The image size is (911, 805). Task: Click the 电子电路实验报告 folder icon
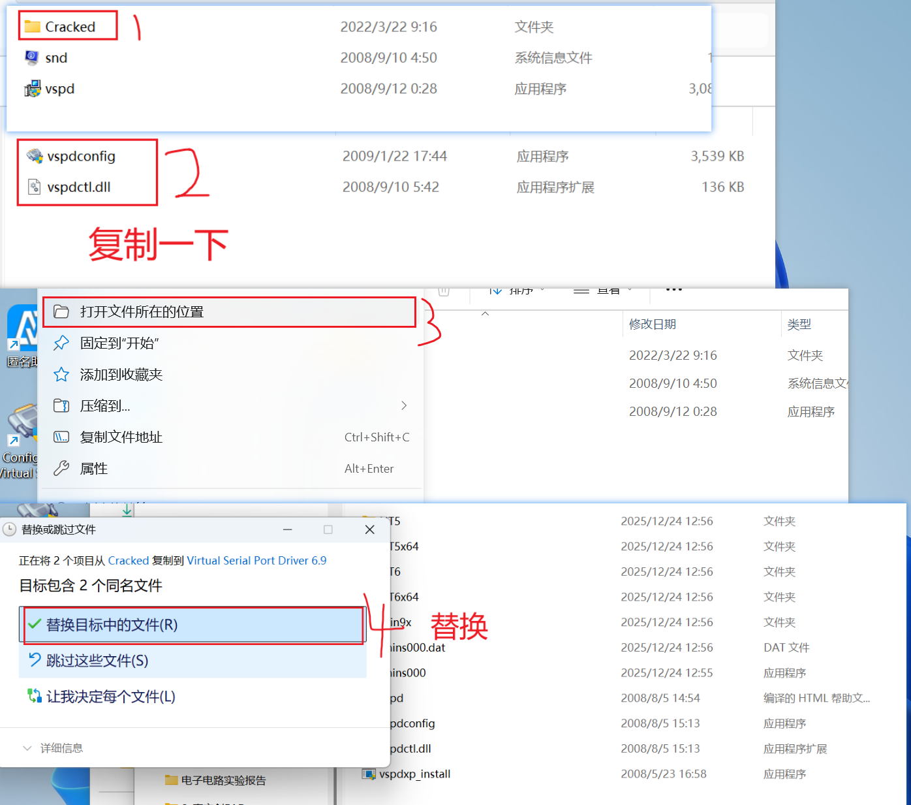point(172,780)
